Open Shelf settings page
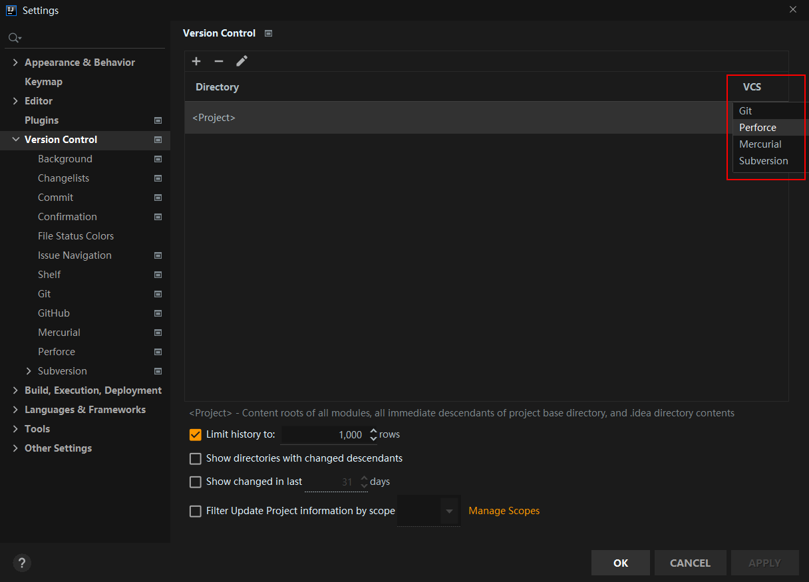 49,275
